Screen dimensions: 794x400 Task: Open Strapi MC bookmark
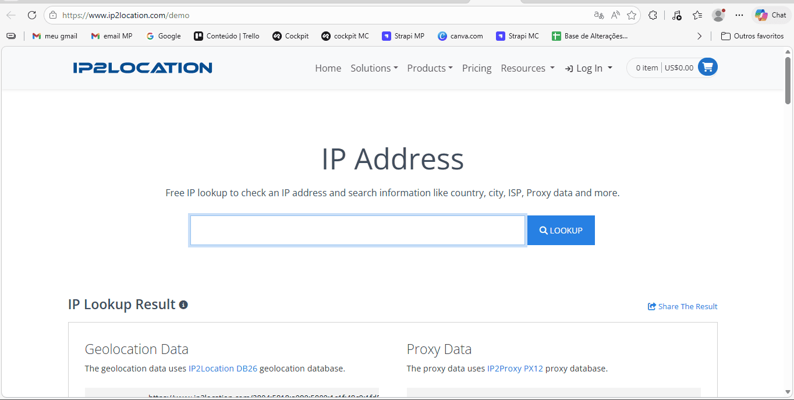517,36
